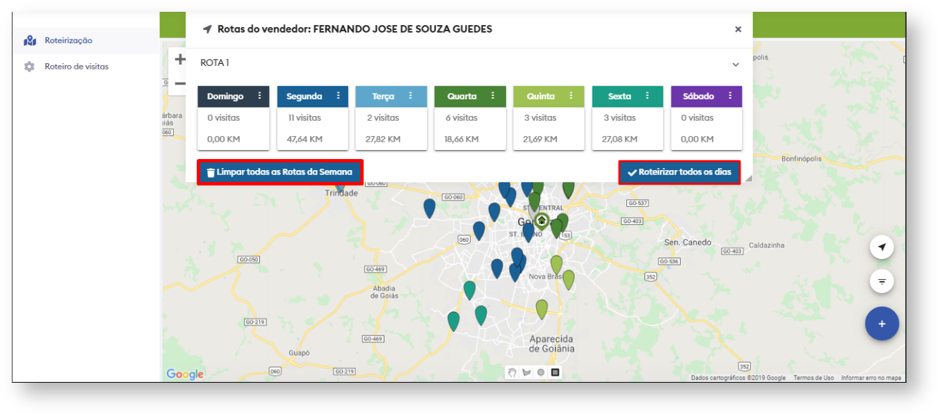Select the hand pan tool on map
Viewport: 940px width, 416px height.
[x=512, y=373]
